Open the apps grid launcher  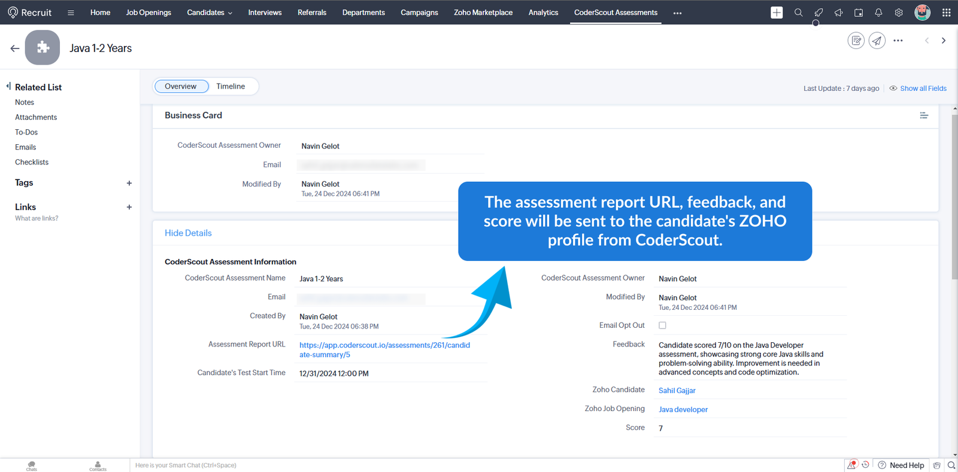tap(946, 13)
